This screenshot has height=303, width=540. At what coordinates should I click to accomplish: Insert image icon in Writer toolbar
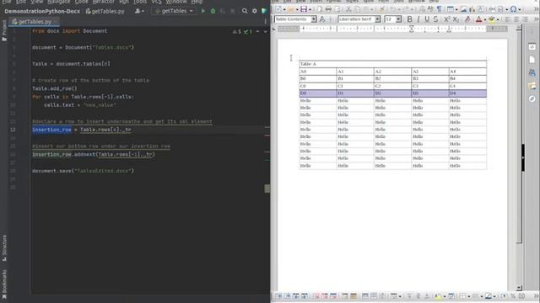[463, 9]
